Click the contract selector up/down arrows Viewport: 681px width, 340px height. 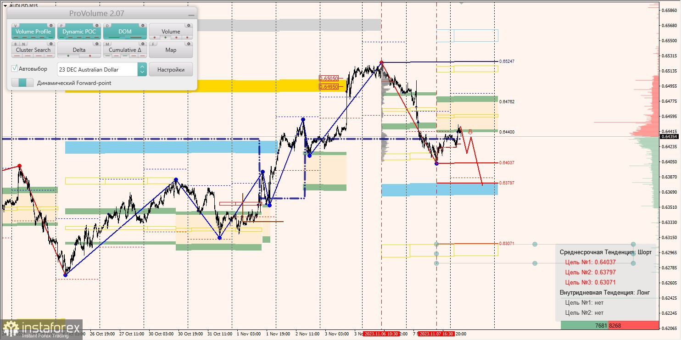[142, 69]
